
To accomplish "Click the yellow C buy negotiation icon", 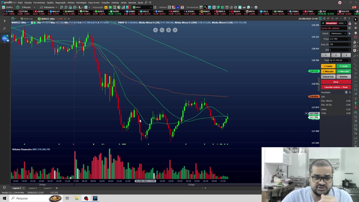I will coord(106,7).
